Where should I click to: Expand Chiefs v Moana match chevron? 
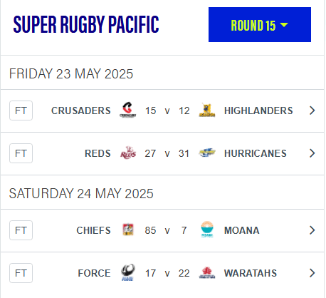point(312,230)
